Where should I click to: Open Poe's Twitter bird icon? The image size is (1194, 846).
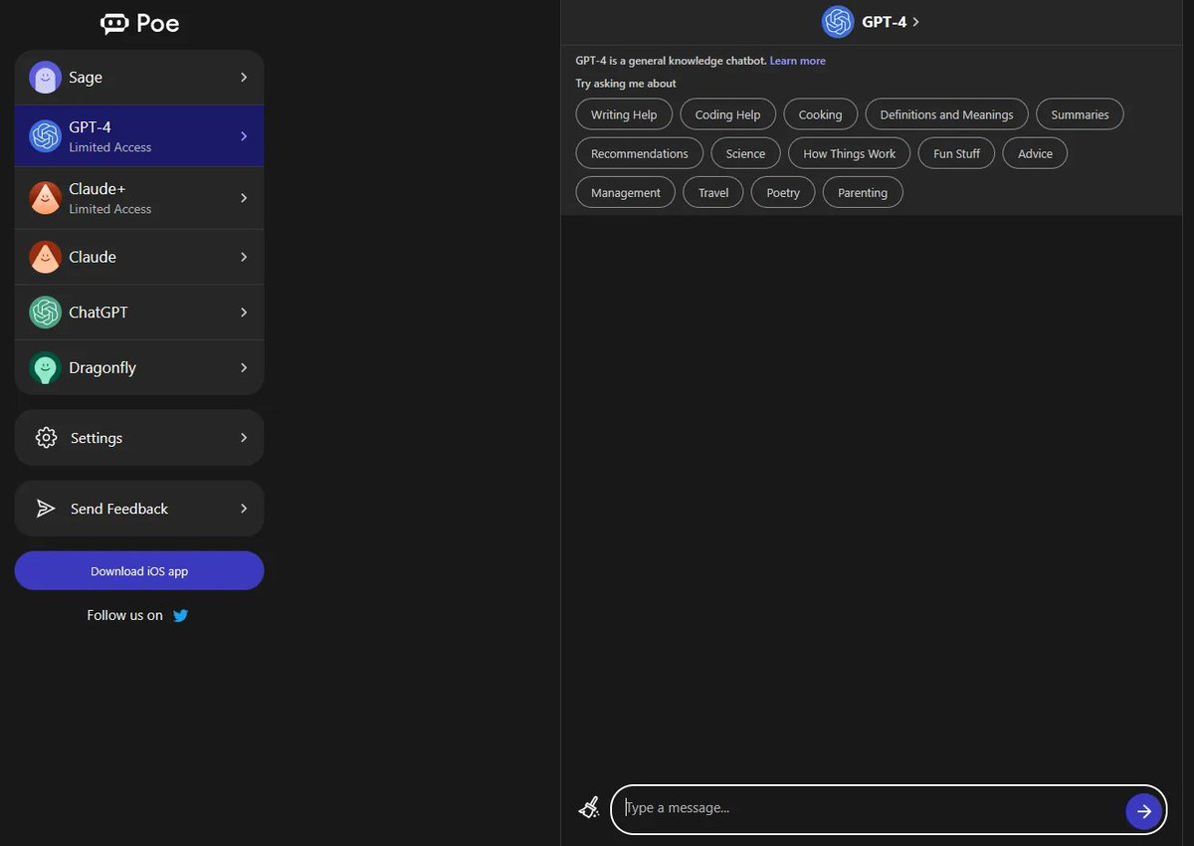tap(180, 615)
